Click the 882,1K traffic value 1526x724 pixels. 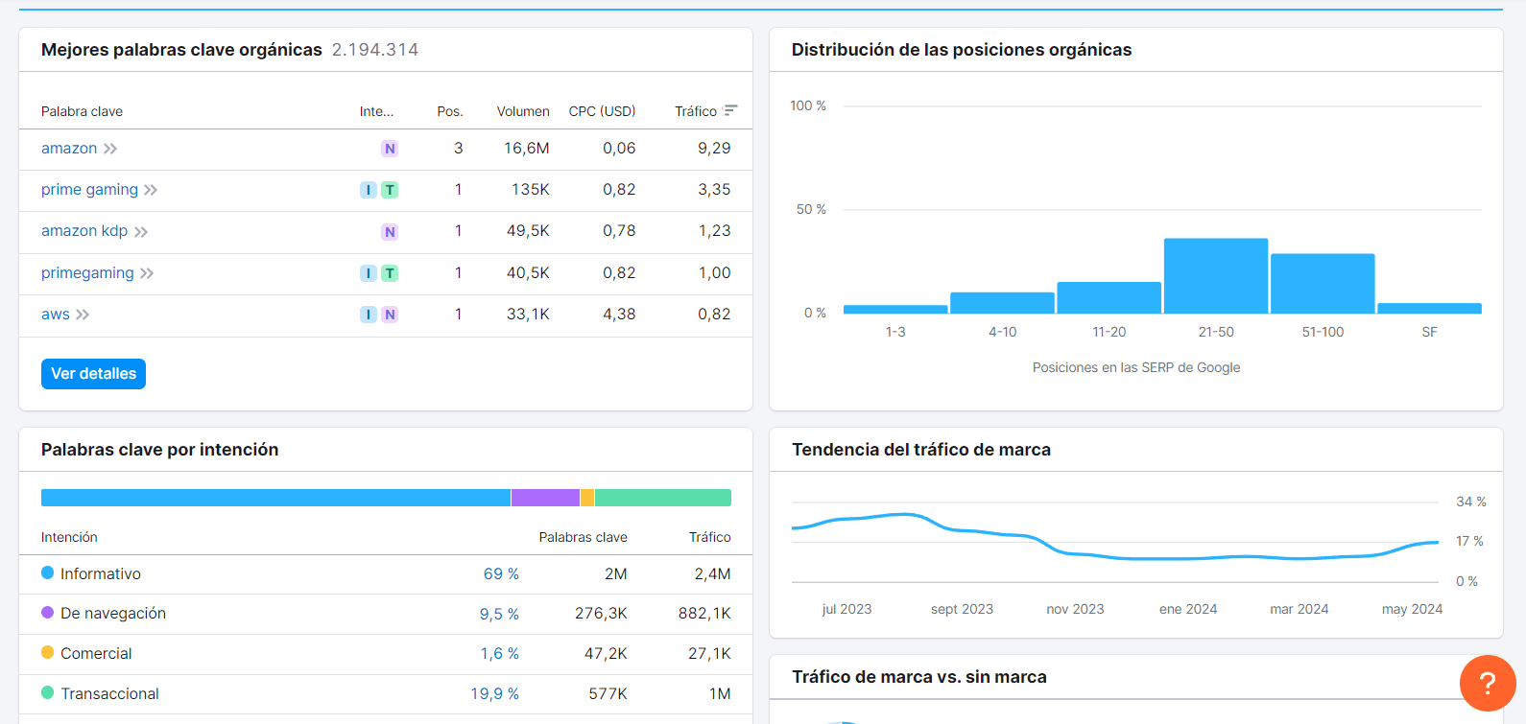tap(704, 613)
